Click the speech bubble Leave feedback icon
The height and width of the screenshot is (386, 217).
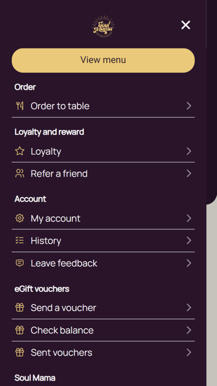[x=20, y=263]
